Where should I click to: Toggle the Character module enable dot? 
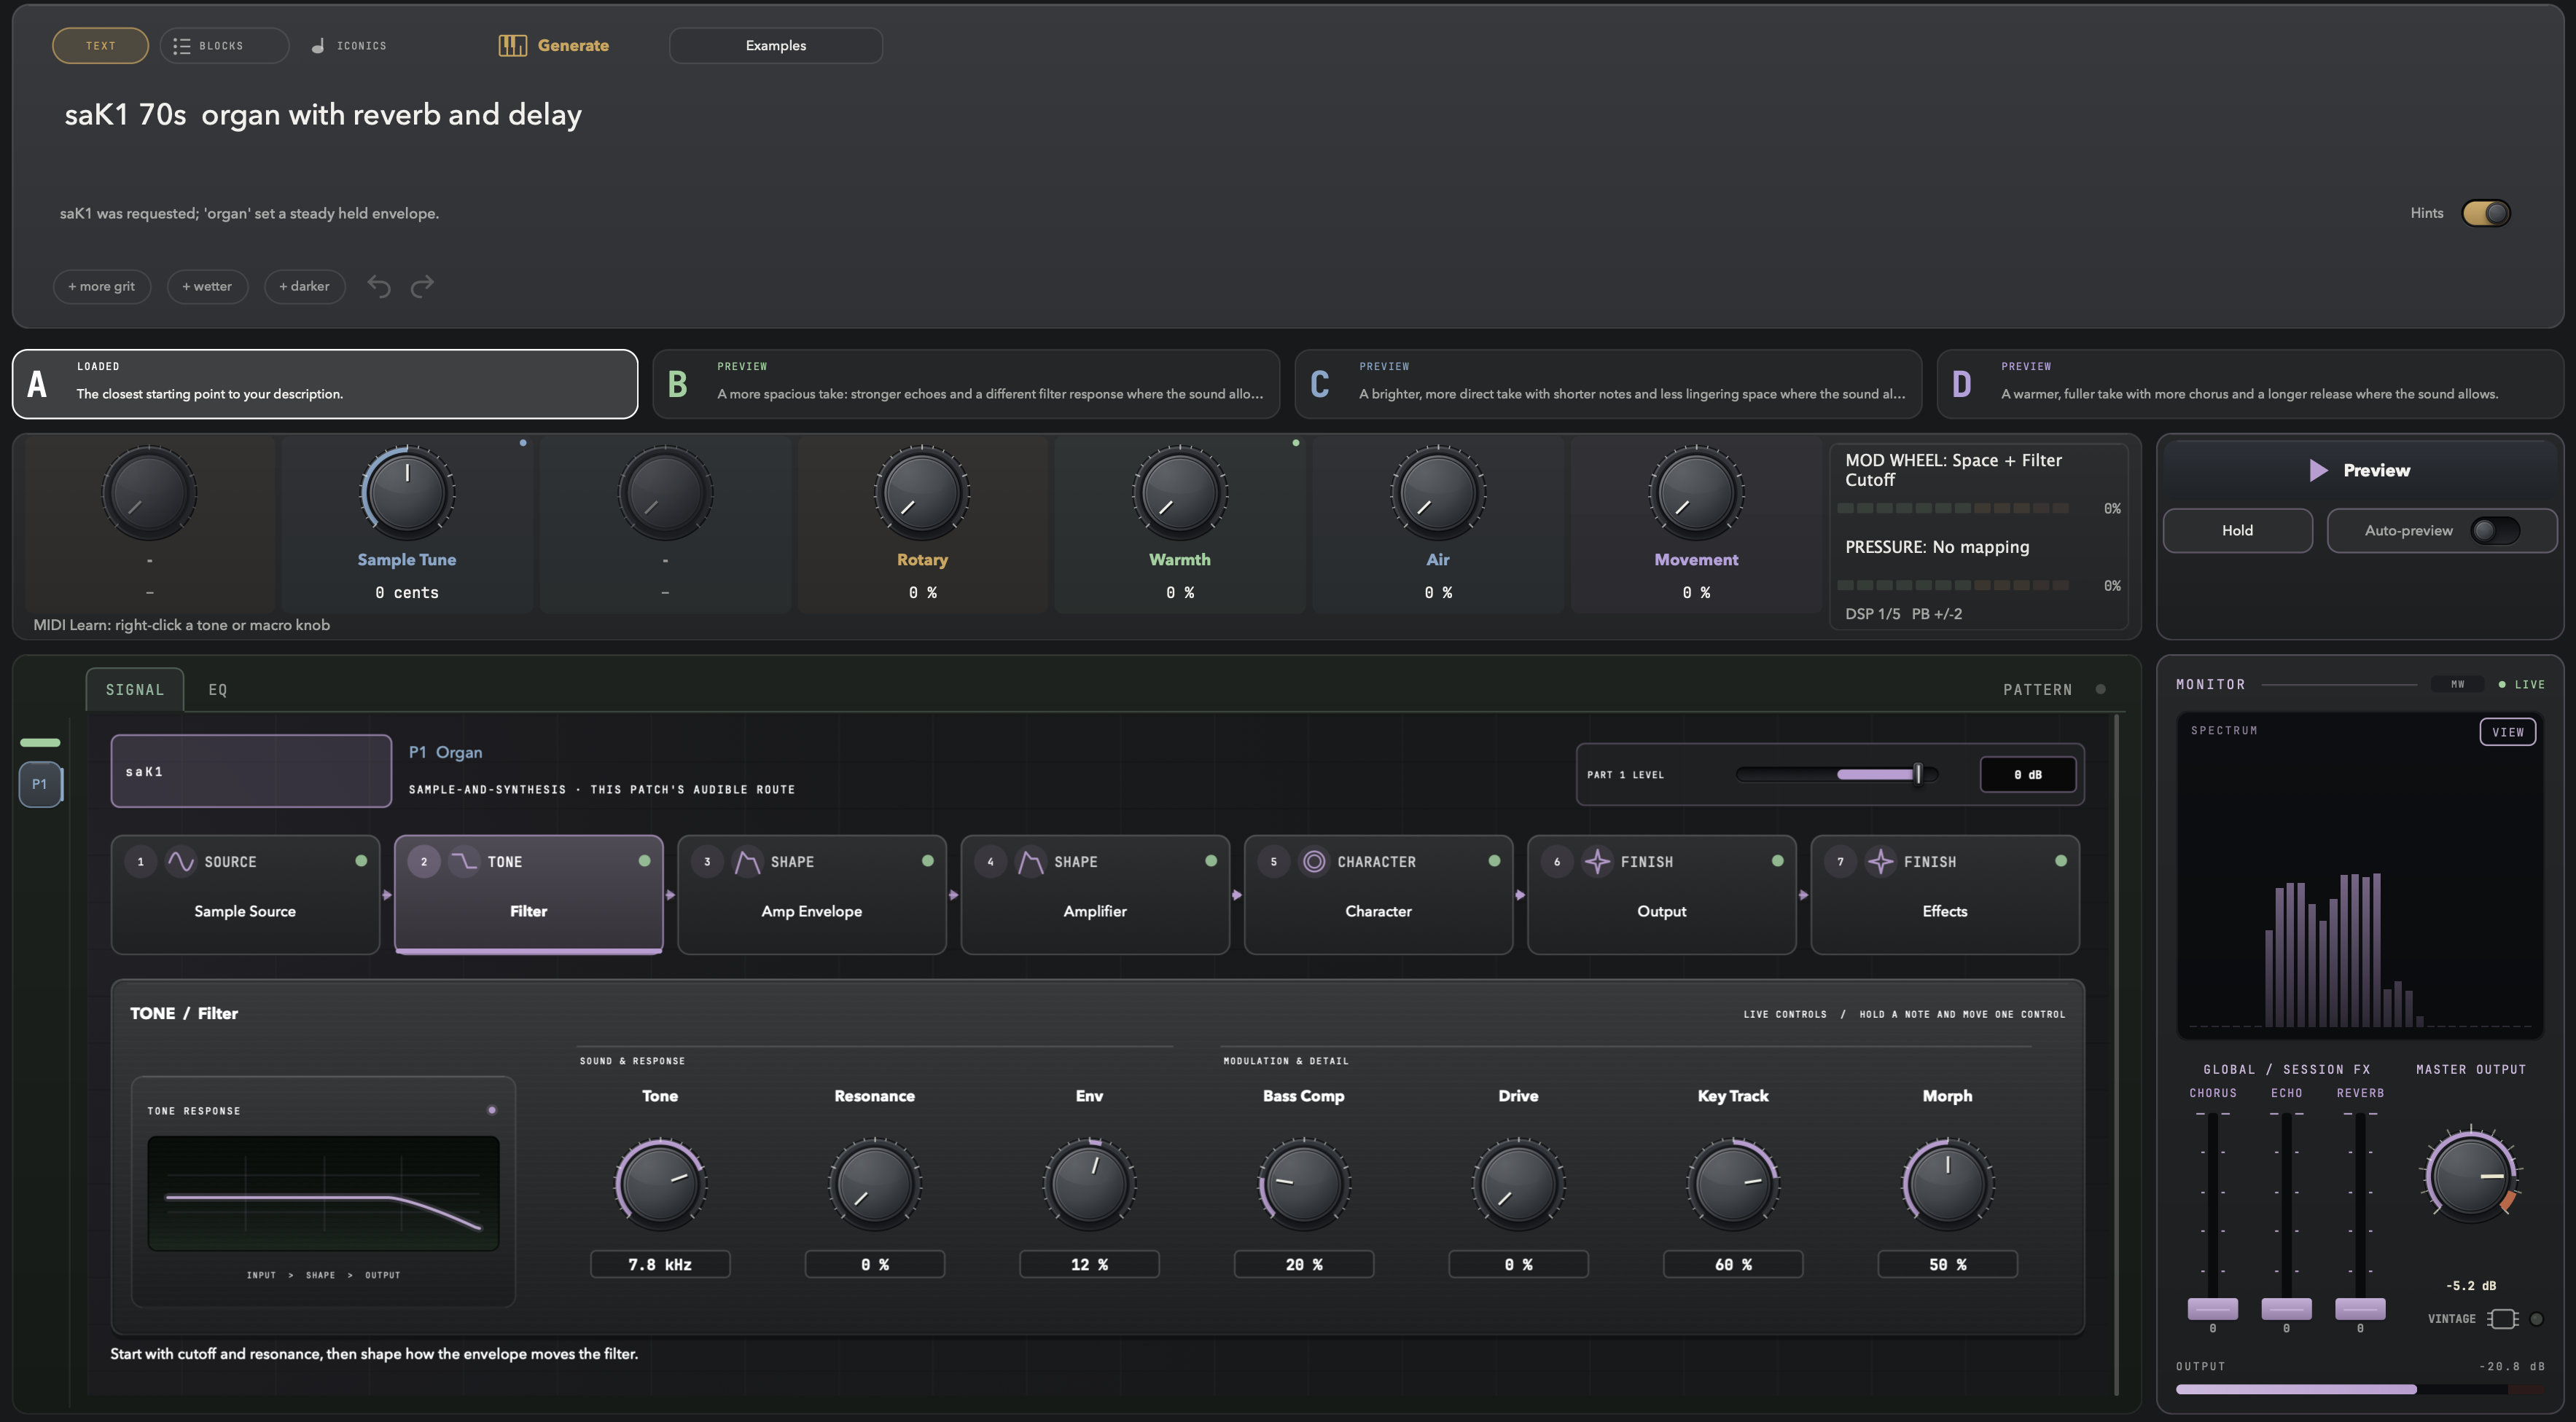(1494, 860)
